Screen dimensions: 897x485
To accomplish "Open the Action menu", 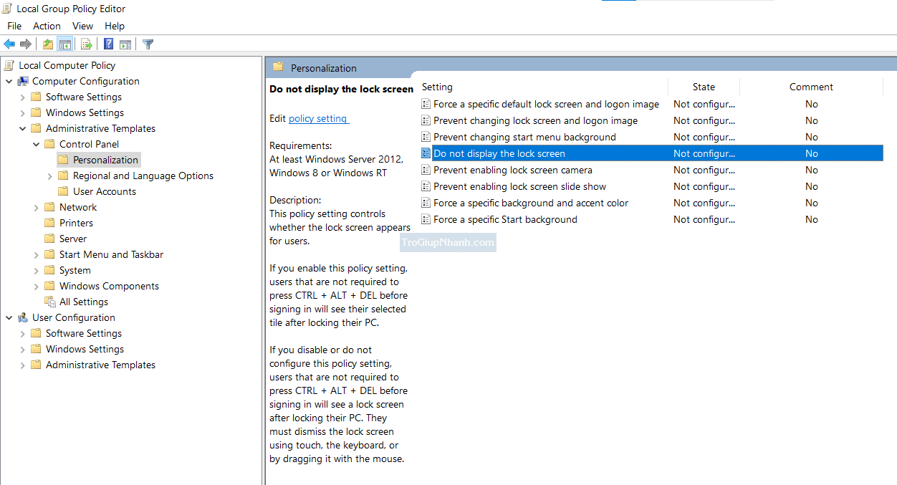I will pos(47,26).
